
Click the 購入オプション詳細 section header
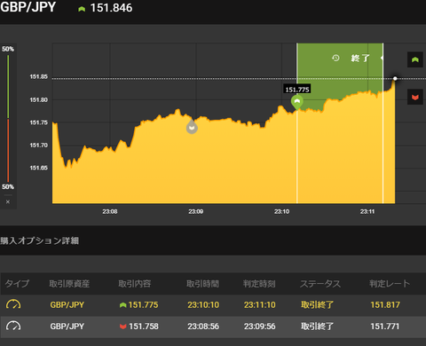coord(40,240)
